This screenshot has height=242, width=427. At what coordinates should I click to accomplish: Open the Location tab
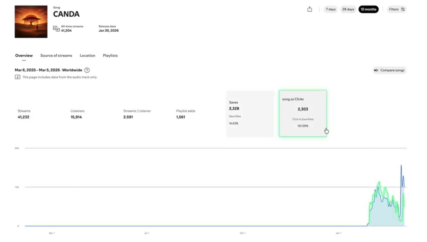tap(87, 56)
